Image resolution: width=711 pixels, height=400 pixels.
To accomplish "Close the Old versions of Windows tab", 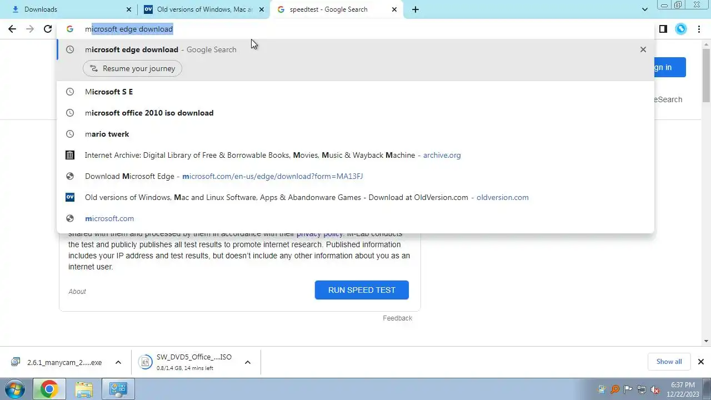I will [x=262, y=9].
